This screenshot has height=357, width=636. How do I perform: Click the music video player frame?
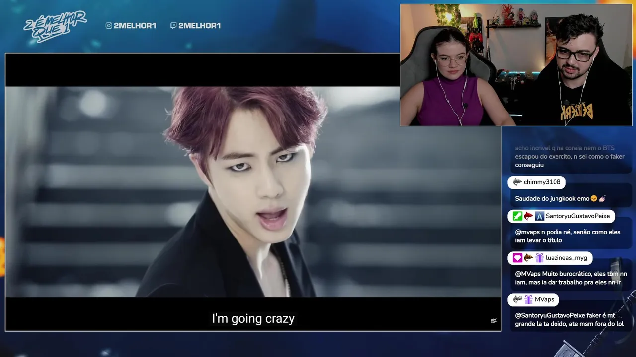point(253,192)
